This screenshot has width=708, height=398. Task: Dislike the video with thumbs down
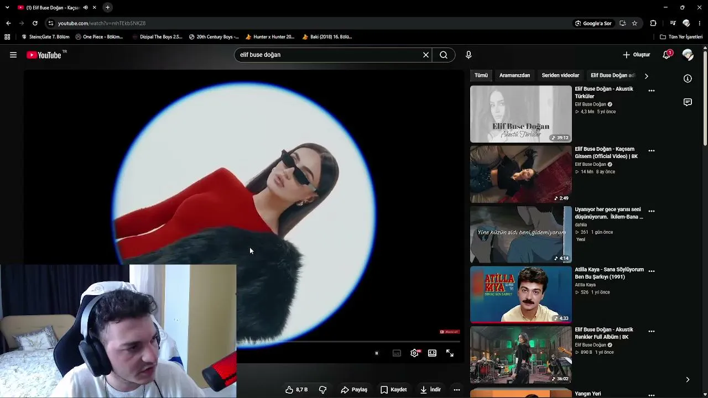point(322,390)
